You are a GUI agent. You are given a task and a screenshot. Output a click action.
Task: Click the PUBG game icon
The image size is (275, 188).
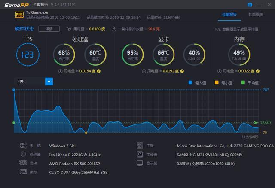[19, 15]
